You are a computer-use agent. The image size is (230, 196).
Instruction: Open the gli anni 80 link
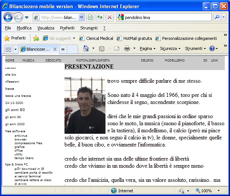click(15, 110)
